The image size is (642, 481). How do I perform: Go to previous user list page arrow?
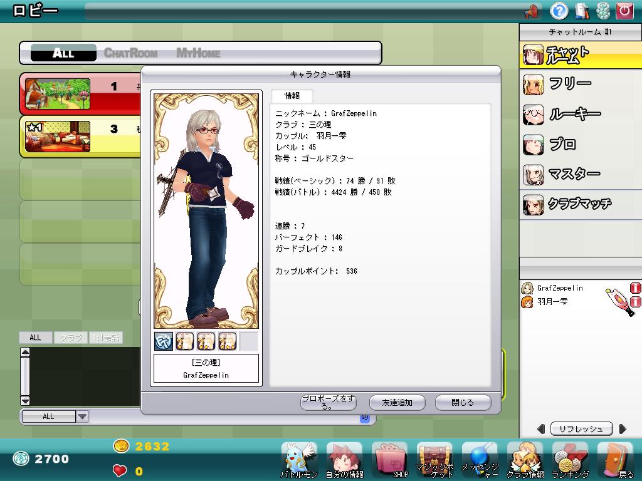(x=541, y=429)
